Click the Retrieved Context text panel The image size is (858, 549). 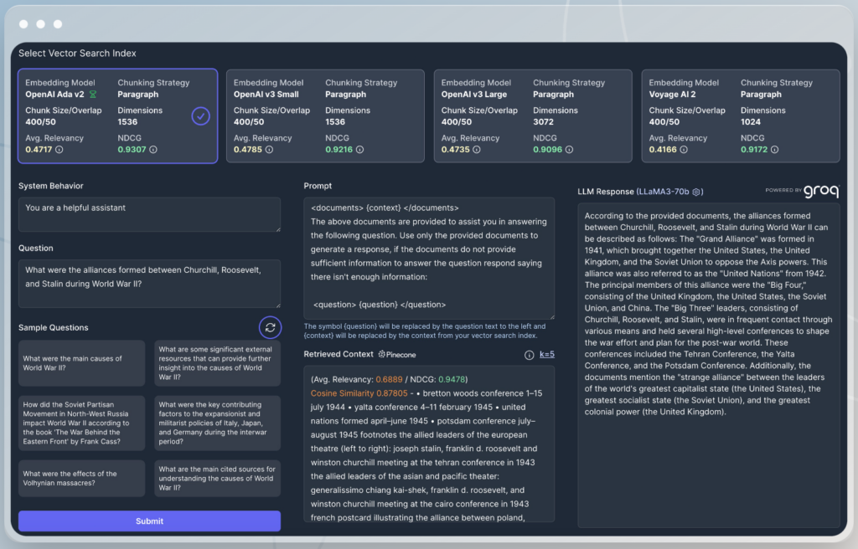pos(429,444)
